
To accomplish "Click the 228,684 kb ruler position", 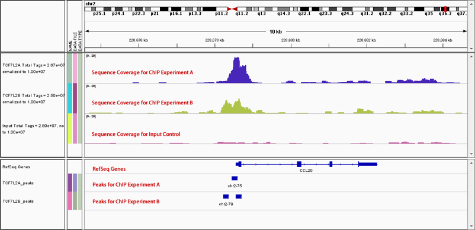I will tap(443, 40).
